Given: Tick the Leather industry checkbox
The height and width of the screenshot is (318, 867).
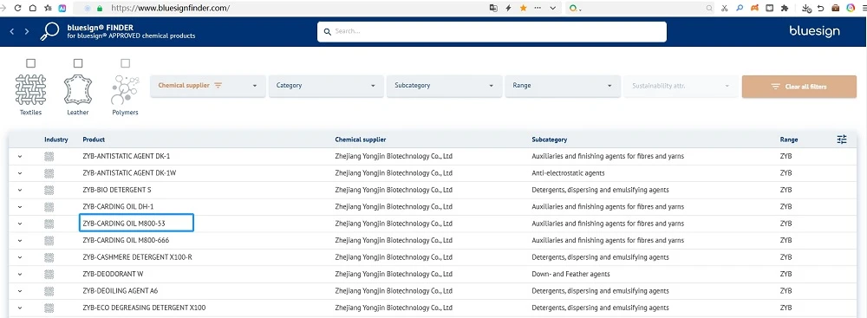Looking at the screenshot, I should tap(78, 63).
